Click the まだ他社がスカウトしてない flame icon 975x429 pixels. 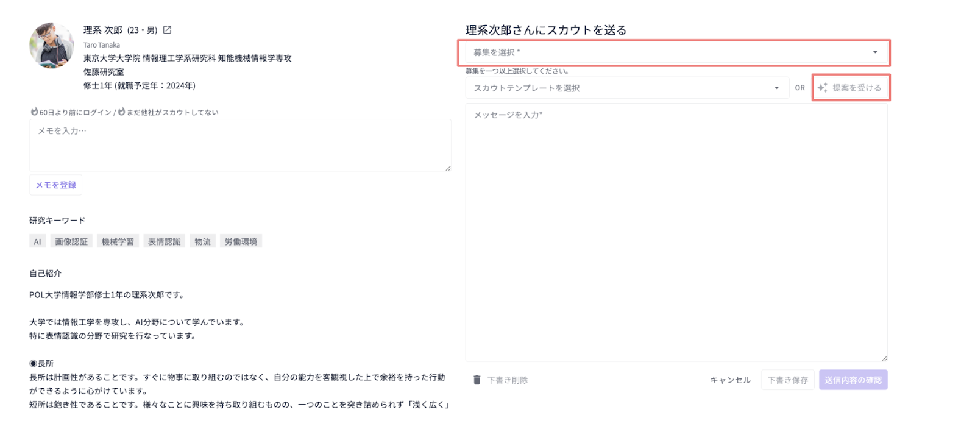click(x=121, y=112)
